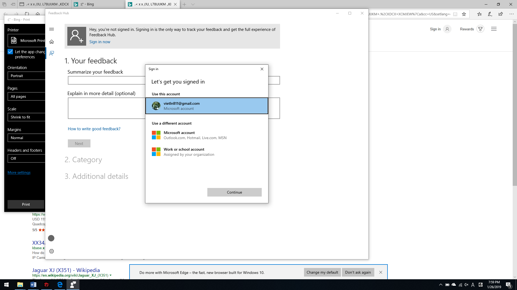The height and width of the screenshot is (290, 517).
Task: Expand the Margins Normal dropdown
Action: tap(26, 138)
